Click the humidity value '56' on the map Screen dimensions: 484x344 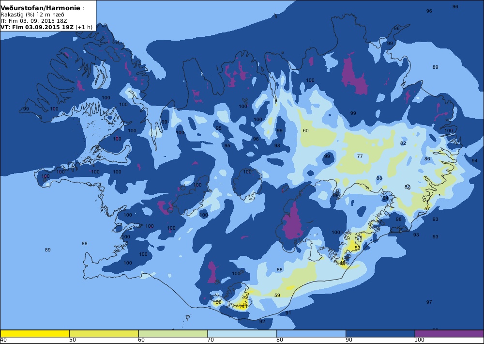219,302
